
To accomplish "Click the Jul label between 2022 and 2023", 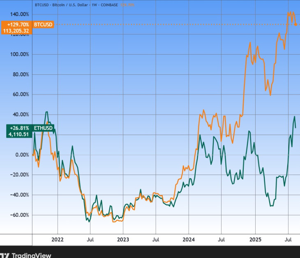I will [x=90, y=240].
